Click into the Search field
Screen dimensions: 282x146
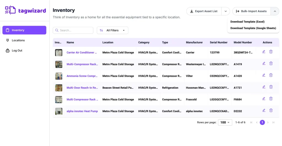pyautogui.click(x=73, y=30)
